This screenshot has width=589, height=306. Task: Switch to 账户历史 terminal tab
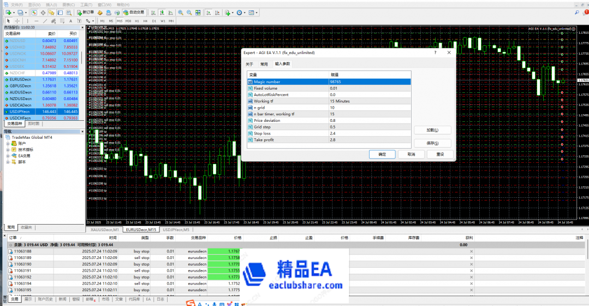pyautogui.click(x=45, y=299)
